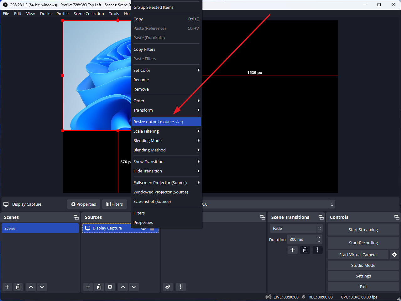Screen dimensions: 401x301
Task: Open Settings from the Controls dock
Action: coord(363,276)
